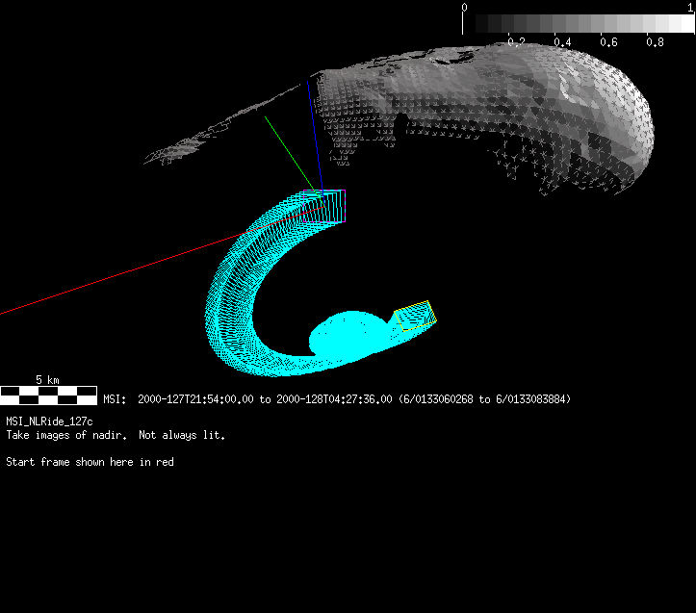Click the "Start frame shown here in red" text
The image size is (696, 613).
90,462
